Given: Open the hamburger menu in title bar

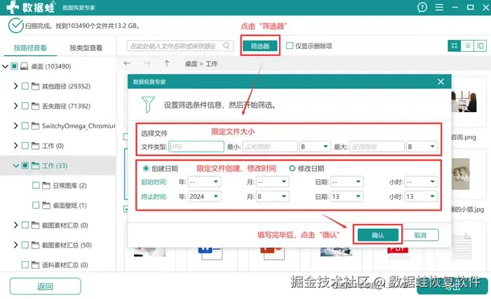Looking at the screenshot, I should click(x=439, y=7).
